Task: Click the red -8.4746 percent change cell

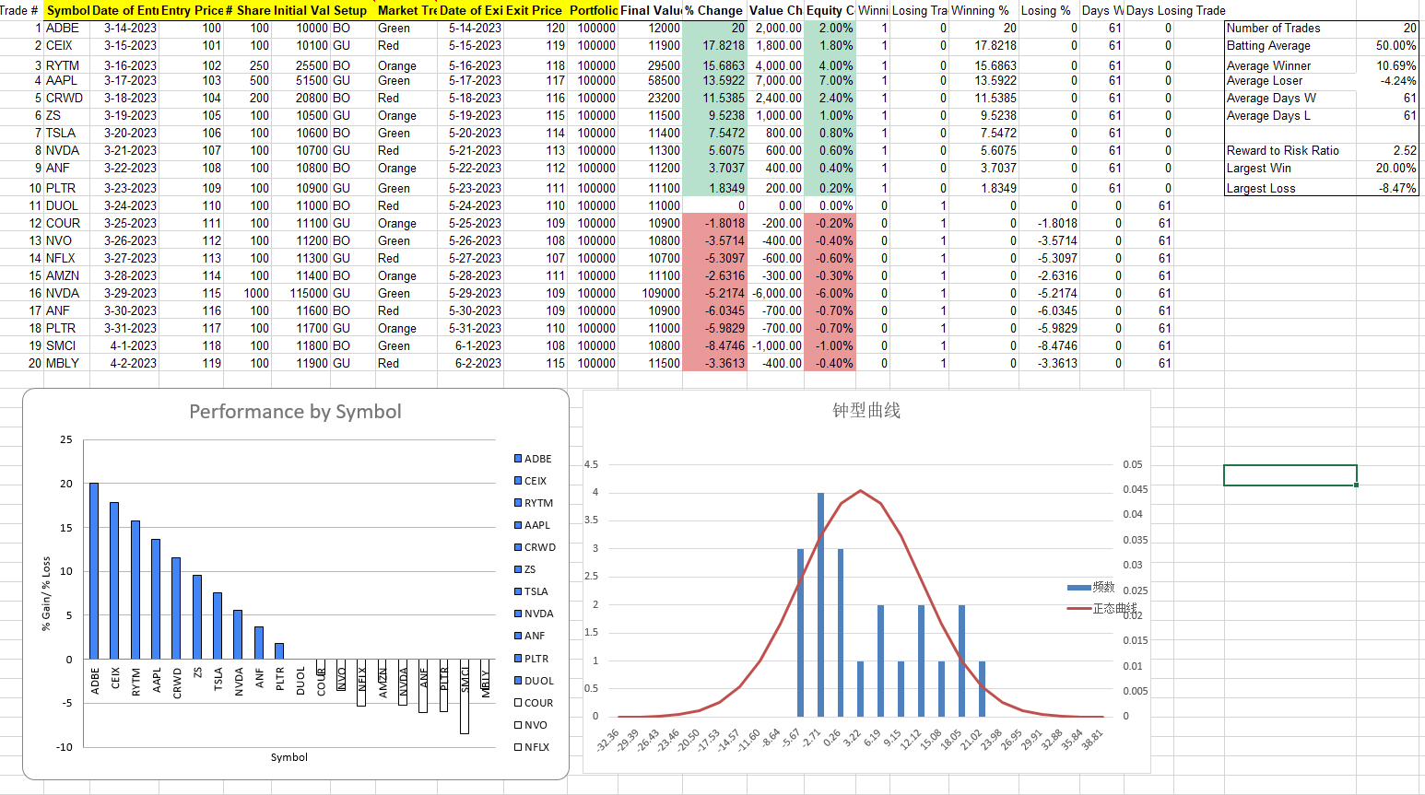Action: coord(714,345)
